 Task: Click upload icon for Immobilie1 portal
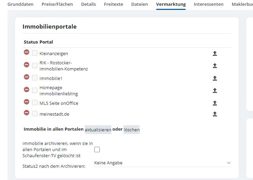(215, 78)
